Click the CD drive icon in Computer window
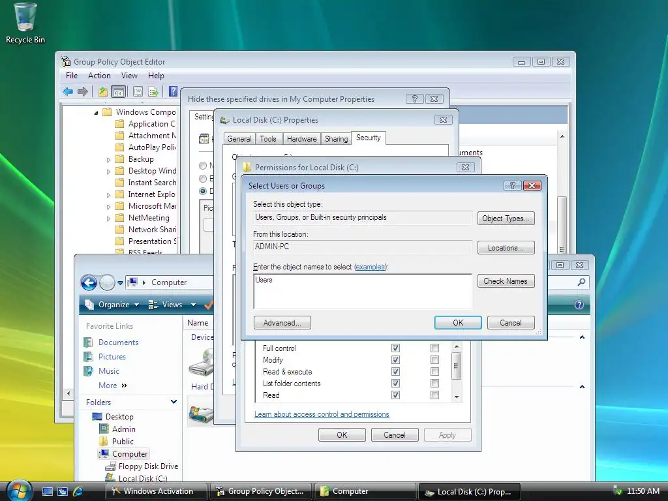This screenshot has height=501, width=668. click(x=202, y=362)
